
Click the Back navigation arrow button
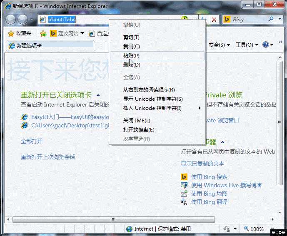coord(11,19)
